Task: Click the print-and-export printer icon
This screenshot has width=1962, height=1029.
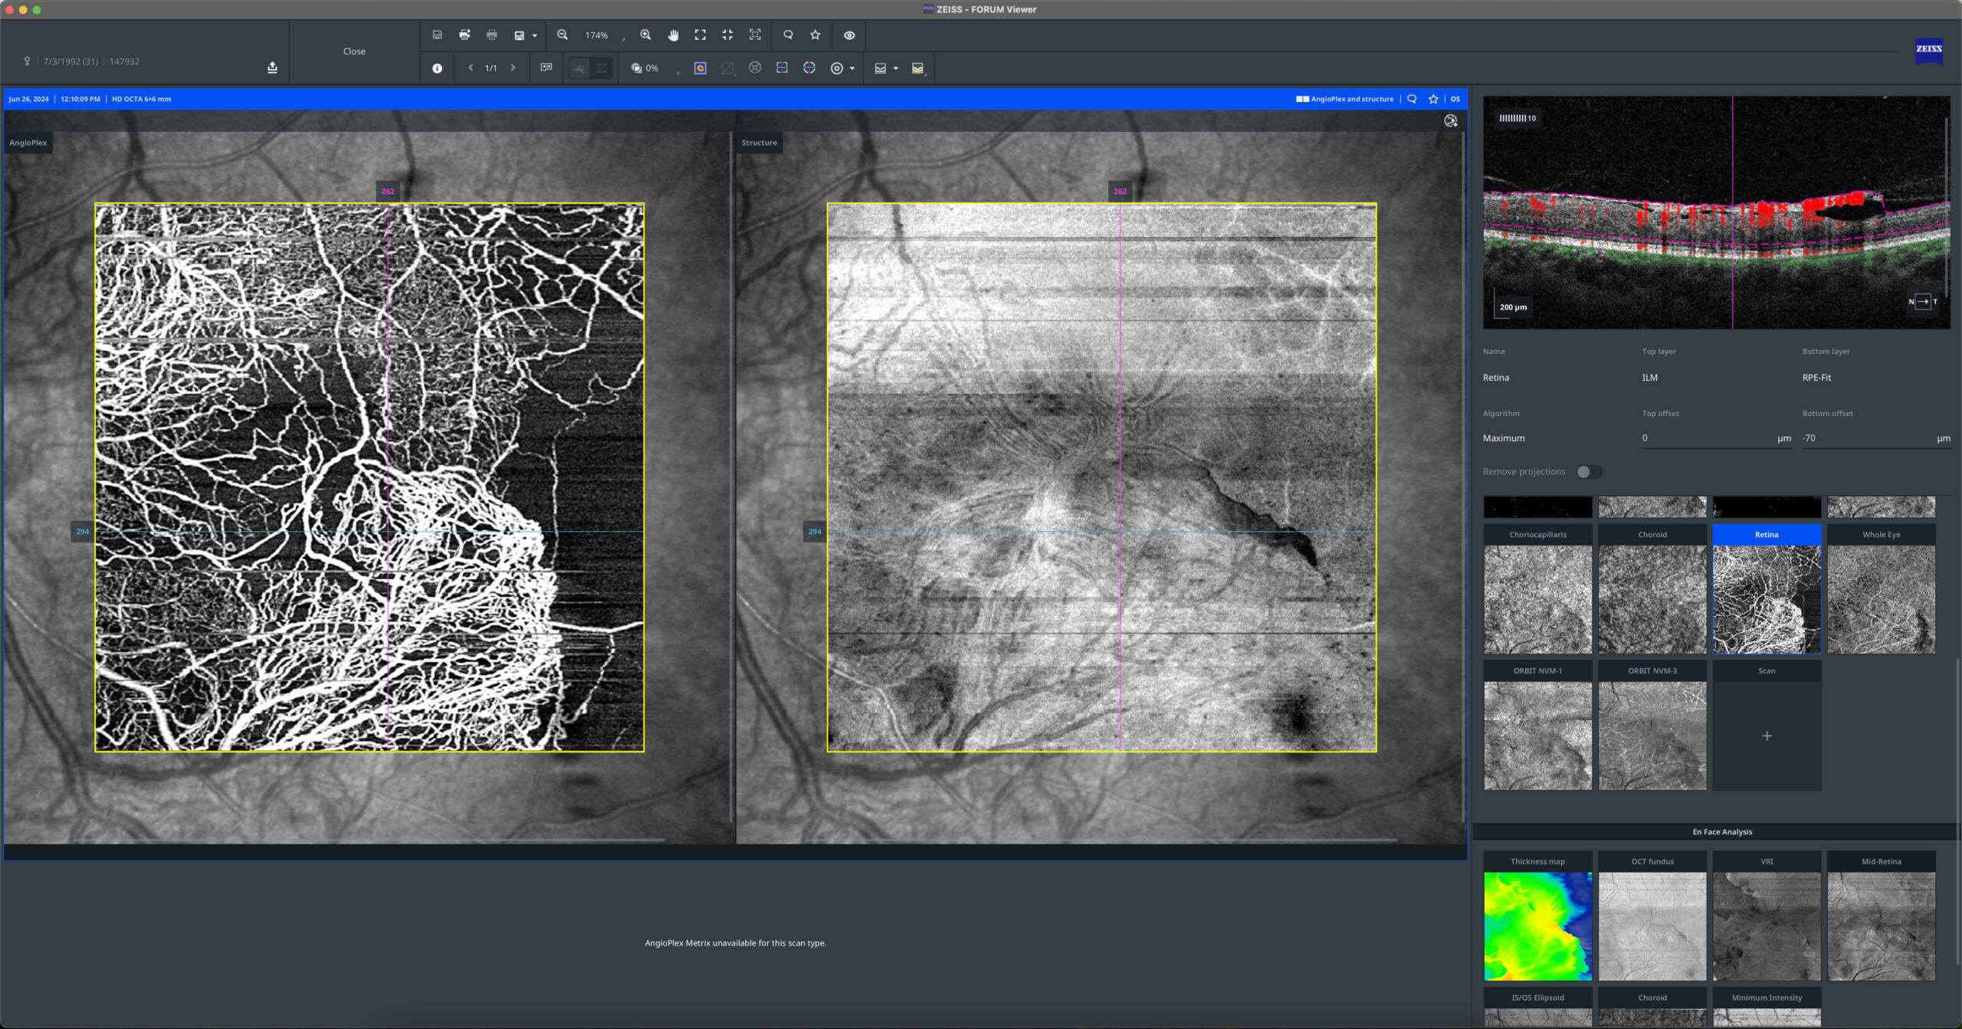Action: coord(464,35)
